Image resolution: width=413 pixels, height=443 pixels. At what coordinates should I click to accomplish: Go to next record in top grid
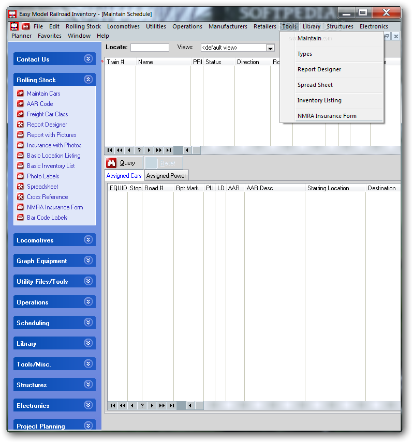point(149,150)
